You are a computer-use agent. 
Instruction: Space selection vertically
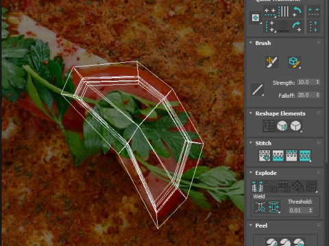click(313, 27)
